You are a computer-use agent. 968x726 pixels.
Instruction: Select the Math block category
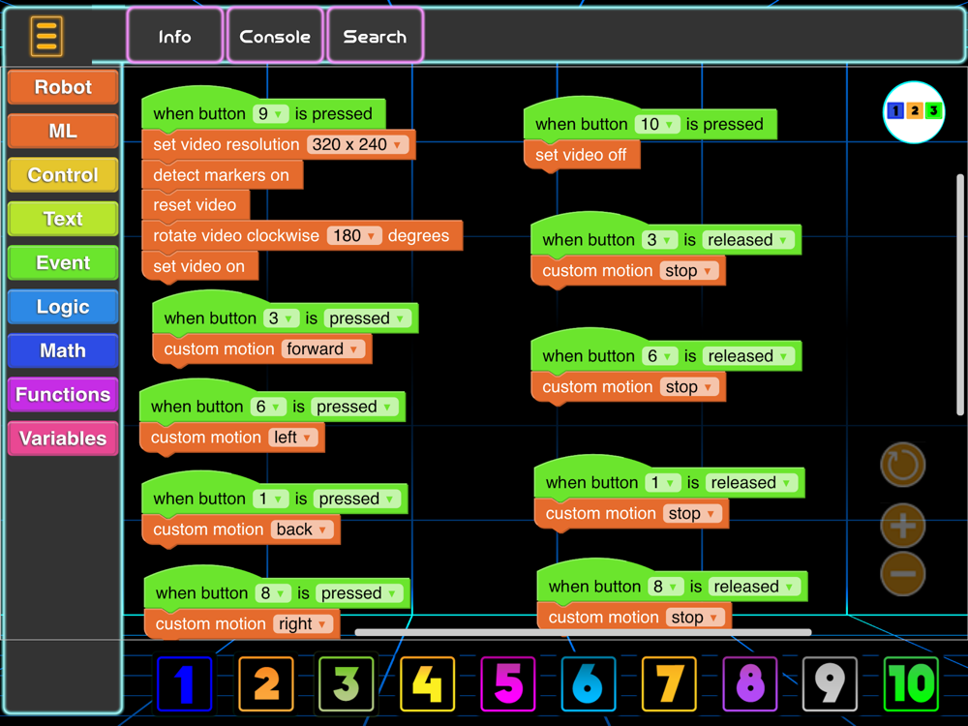click(x=63, y=350)
